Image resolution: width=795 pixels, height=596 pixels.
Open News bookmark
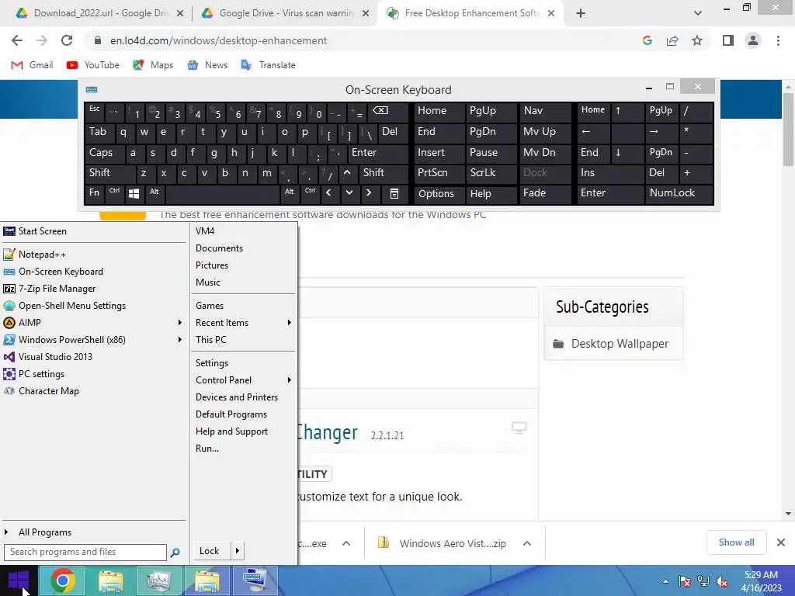207,65
